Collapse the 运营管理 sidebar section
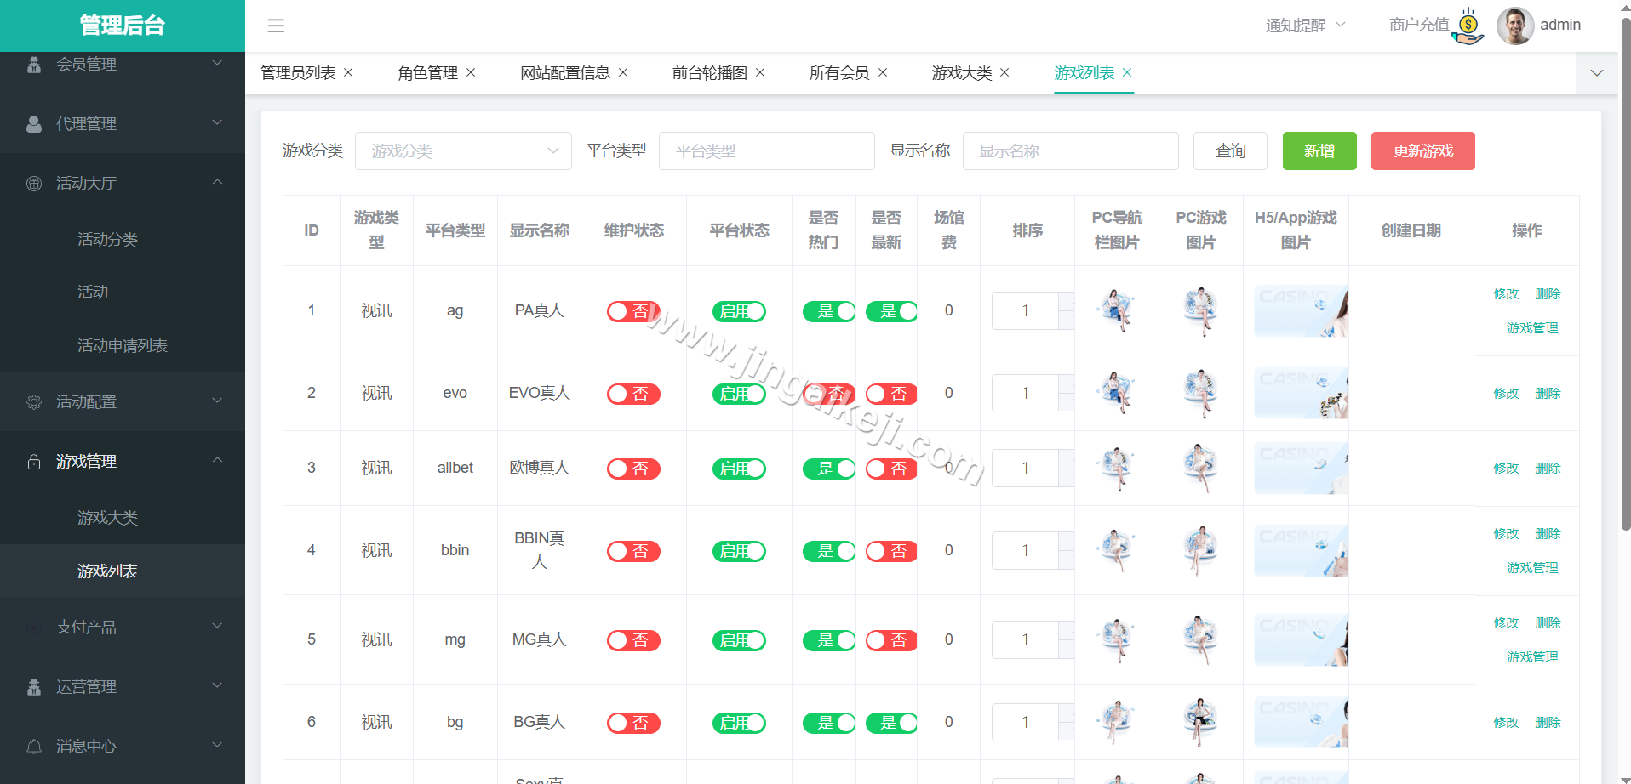This screenshot has height=784, width=1631. 216,685
